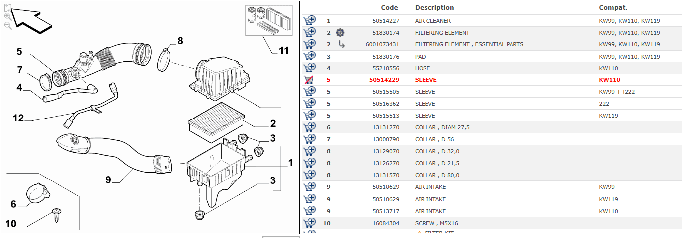The height and width of the screenshot is (238, 682).
Task: Select the highlighted SLEEVE KW110 row
Action: (492, 80)
